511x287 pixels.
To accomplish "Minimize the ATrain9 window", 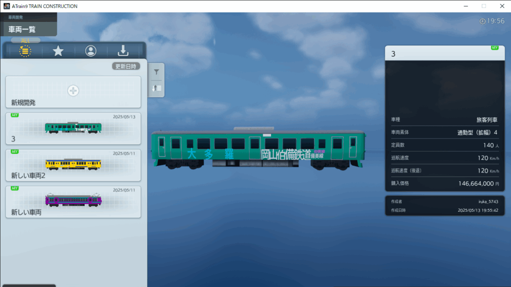I will (x=466, y=6).
